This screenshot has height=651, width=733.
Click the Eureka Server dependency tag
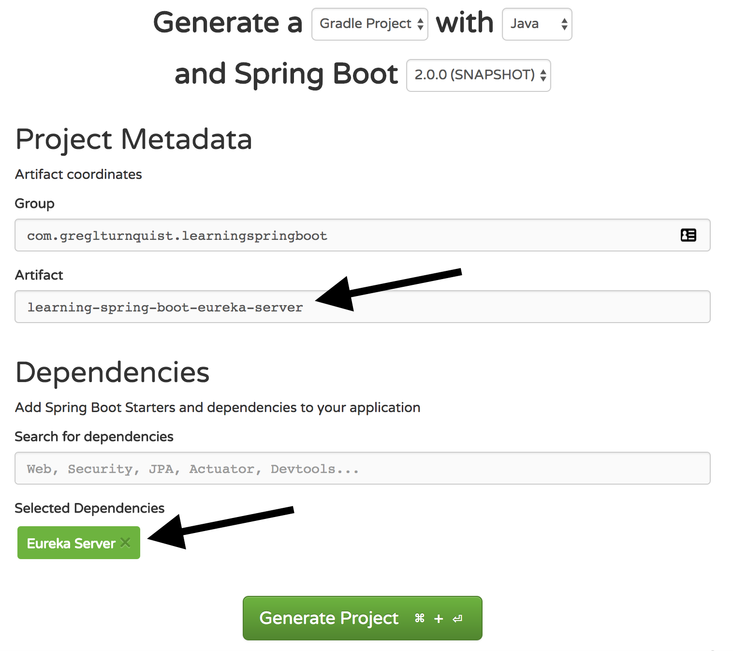[x=79, y=543]
